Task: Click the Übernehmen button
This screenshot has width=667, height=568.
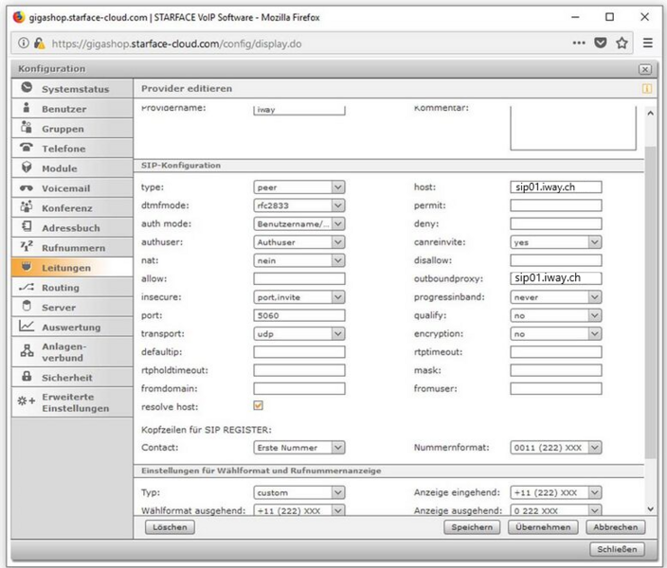Action: (x=543, y=526)
